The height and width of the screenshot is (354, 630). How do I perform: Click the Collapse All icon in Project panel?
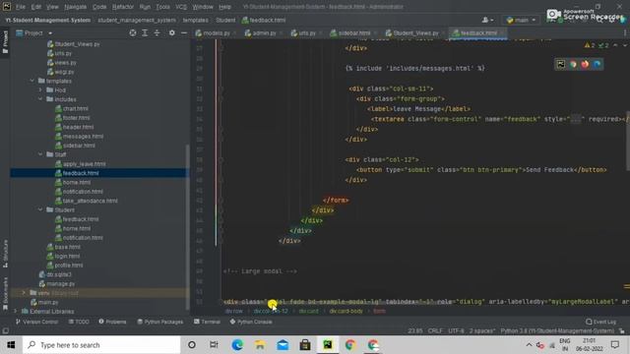coord(157,32)
